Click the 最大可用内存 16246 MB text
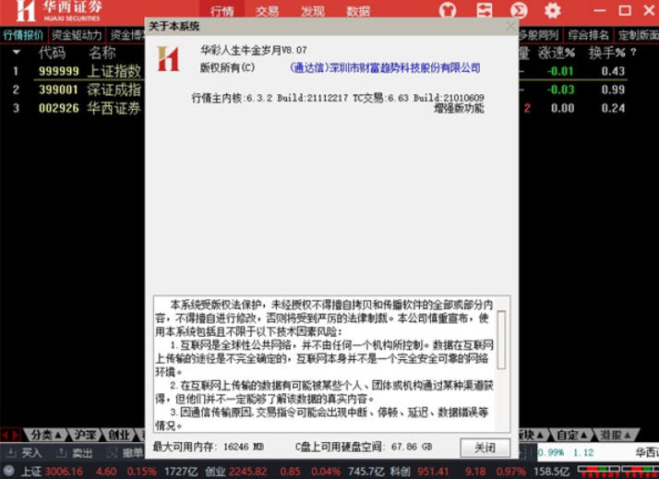 click(x=208, y=447)
